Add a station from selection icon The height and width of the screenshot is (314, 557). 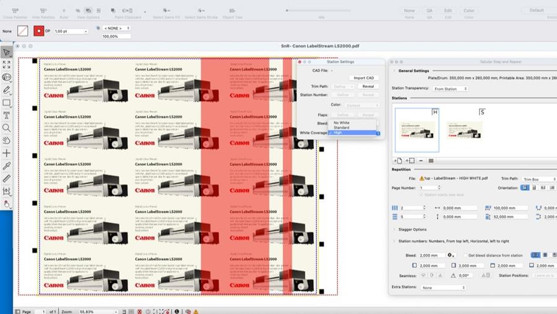click(x=410, y=161)
